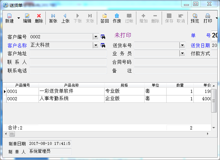This screenshot has height=160, width=220.
Task: Click the 签回 (Sign back) icon
Action: (104, 18)
